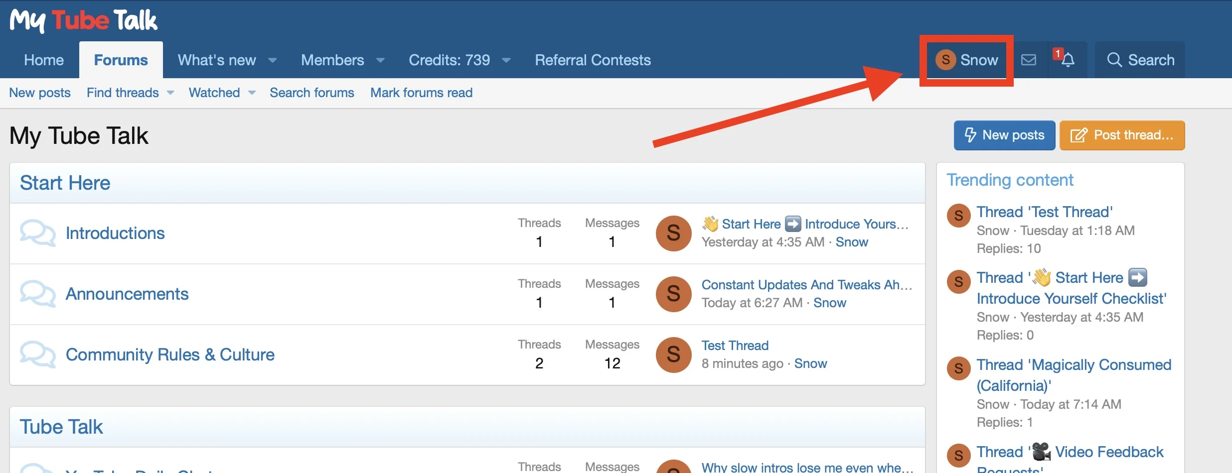Open the Referral Contests tab
The width and height of the screenshot is (1232, 473).
click(x=593, y=60)
